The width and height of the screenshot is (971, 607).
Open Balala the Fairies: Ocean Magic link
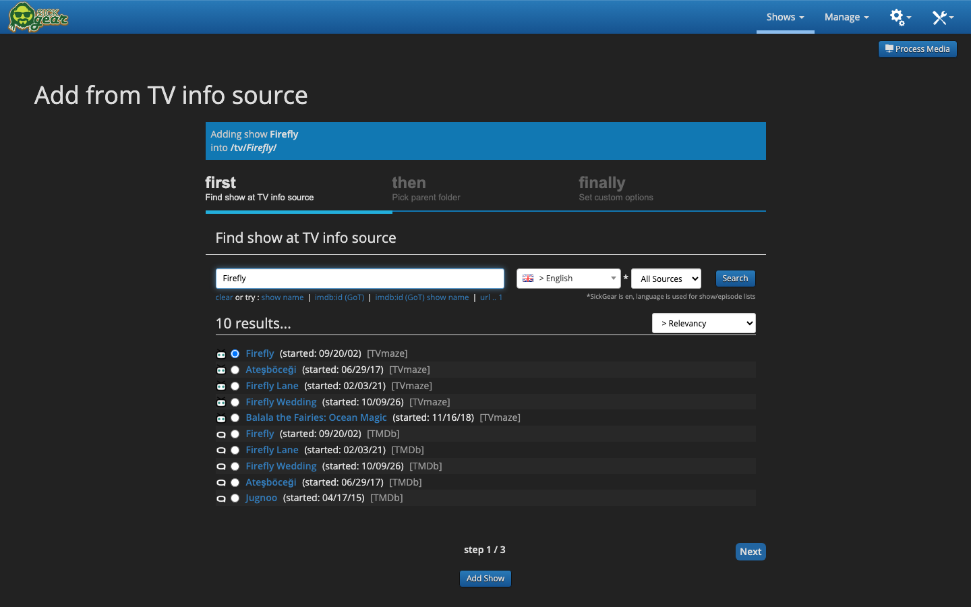(x=316, y=417)
